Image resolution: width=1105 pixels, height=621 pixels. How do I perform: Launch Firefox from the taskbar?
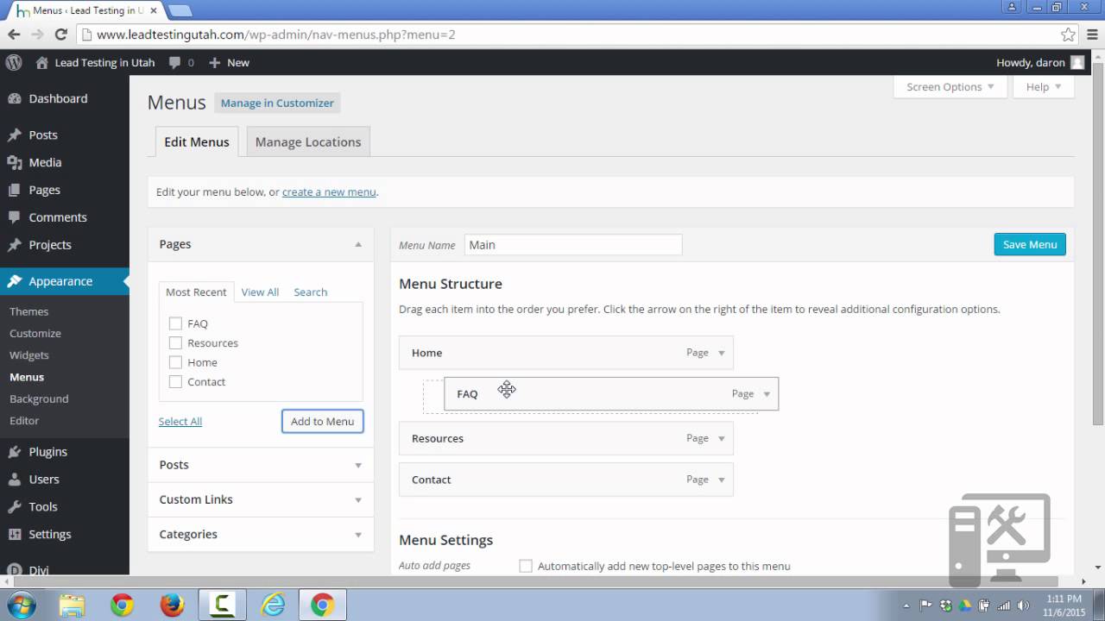coord(172,605)
